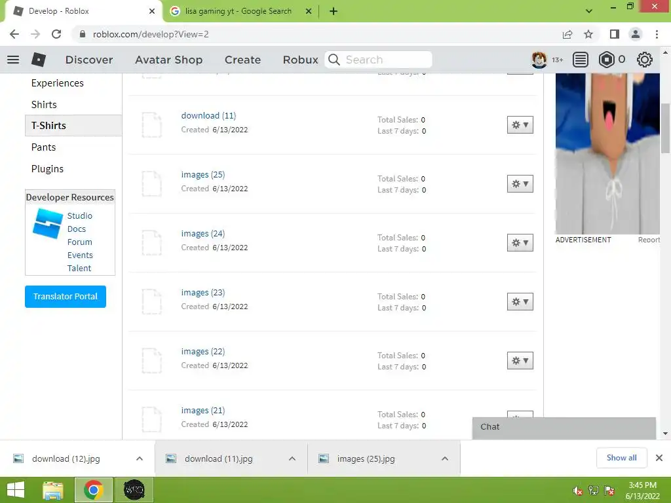Open Robux in the top navigation
The image size is (671, 503).
coord(300,60)
